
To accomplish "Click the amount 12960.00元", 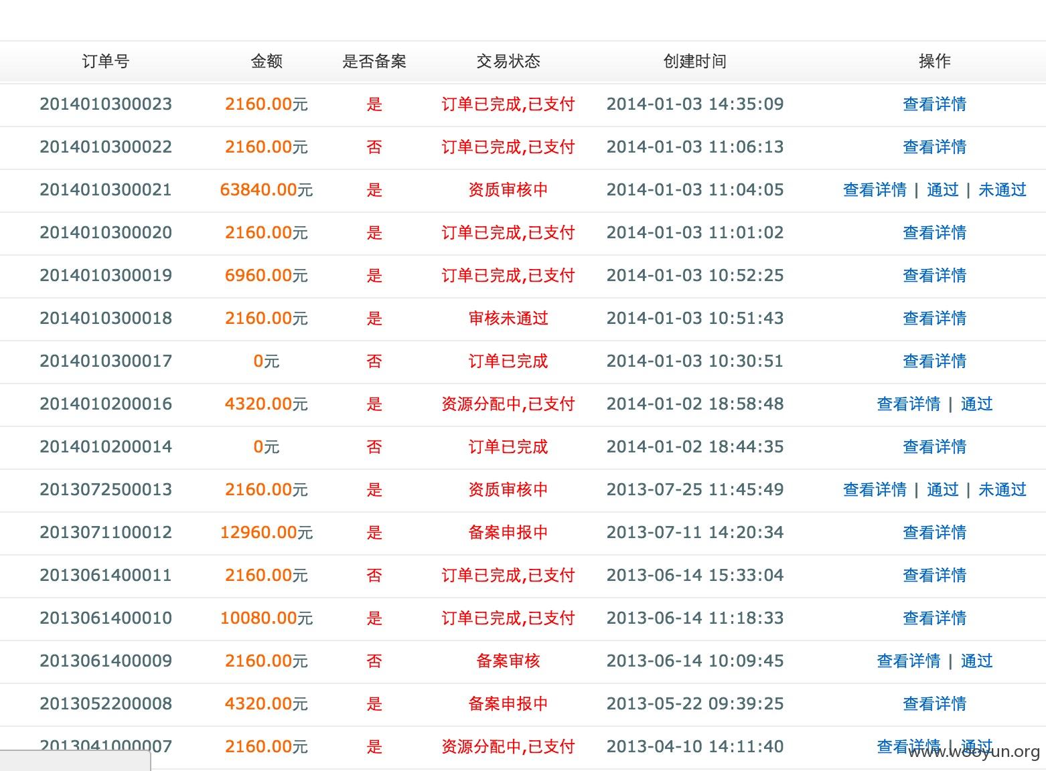I will [267, 533].
